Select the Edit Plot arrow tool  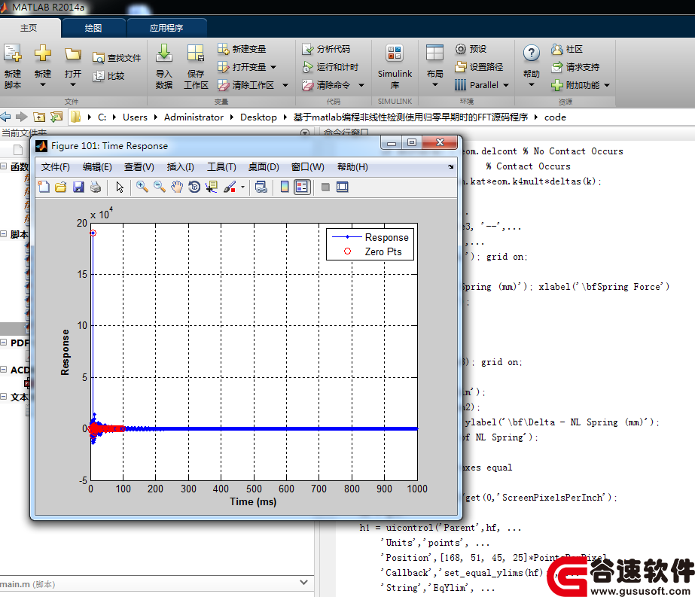(x=120, y=187)
